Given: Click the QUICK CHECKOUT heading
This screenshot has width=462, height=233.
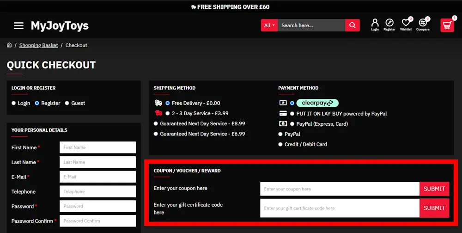Looking at the screenshot, I should click(51, 65).
